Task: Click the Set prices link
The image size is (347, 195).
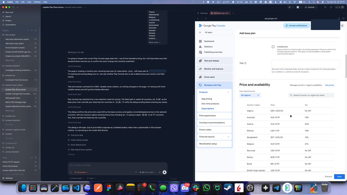Action: 329,85
